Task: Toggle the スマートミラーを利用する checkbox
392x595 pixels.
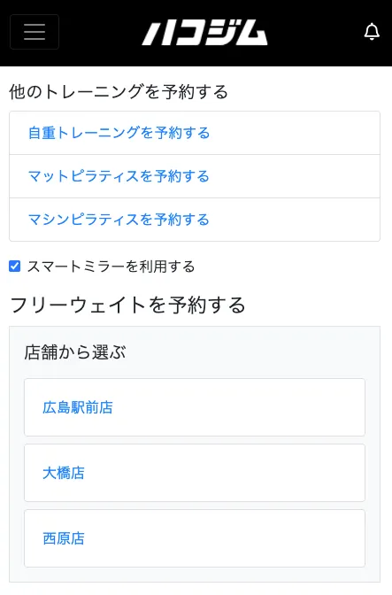Action: [x=14, y=267]
